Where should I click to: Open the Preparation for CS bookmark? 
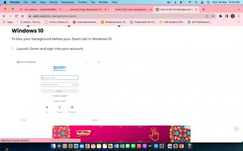(143, 22)
